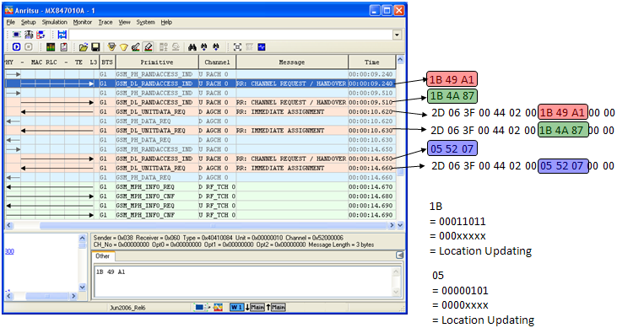Save the trace with the floppy disk icon
The height and width of the screenshot is (328, 617).
pyautogui.click(x=95, y=47)
